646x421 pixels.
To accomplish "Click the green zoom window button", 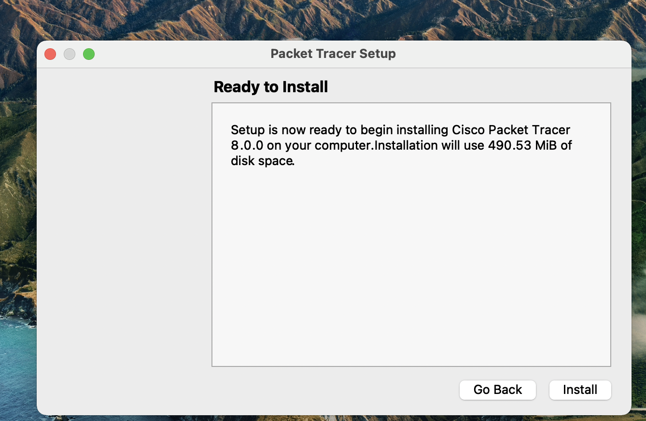I will pyautogui.click(x=89, y=54).
